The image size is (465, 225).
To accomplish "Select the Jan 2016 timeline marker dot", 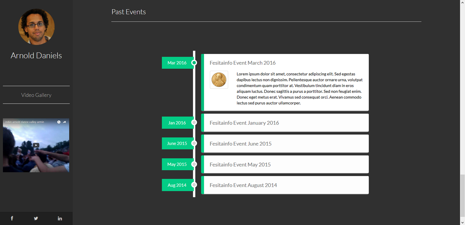I will (194, 123).
